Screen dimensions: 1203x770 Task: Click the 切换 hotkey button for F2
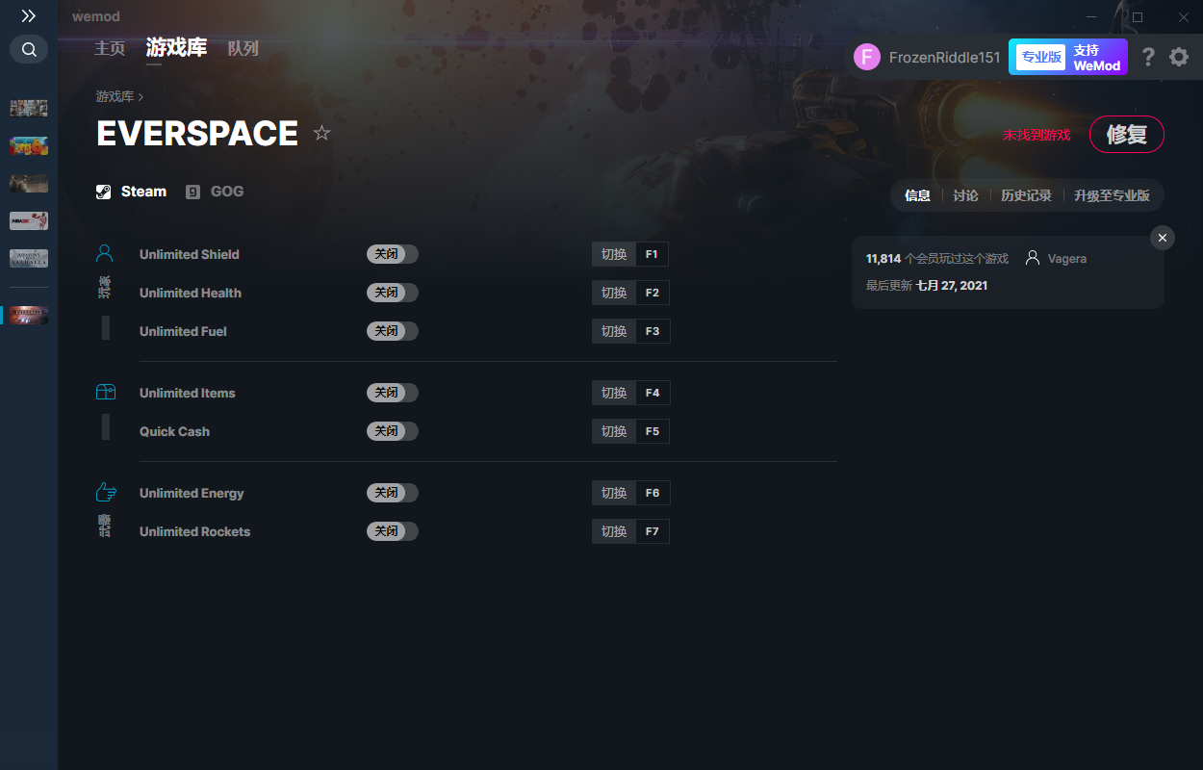(614, 293)
